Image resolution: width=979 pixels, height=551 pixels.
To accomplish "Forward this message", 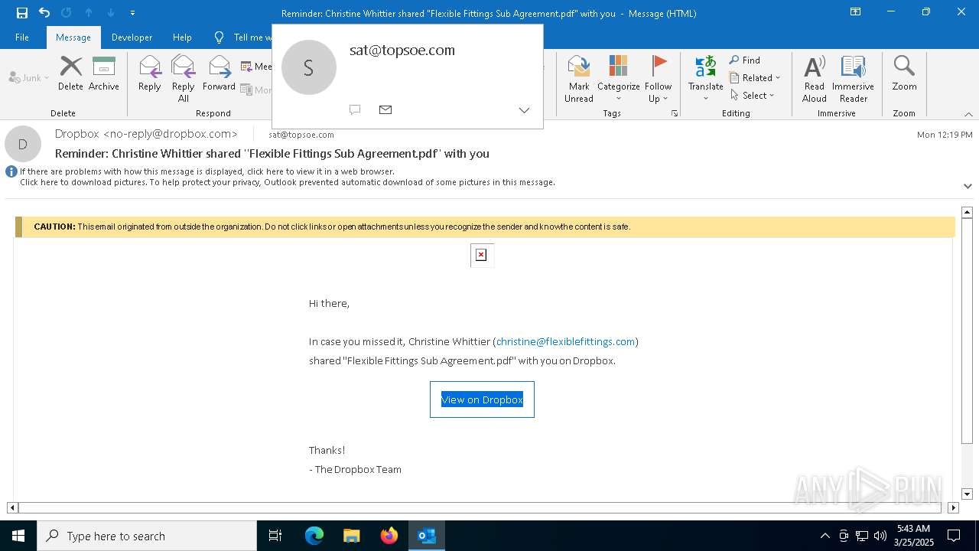I will coord(219,73).
